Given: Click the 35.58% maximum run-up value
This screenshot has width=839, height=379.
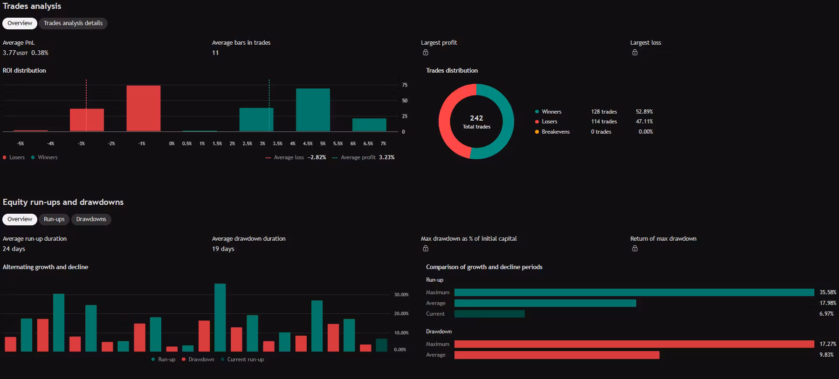Looking at the screenshot, I should tap(828, 292).
